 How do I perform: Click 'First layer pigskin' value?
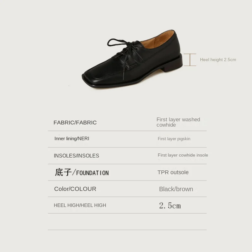coord(174,139)
